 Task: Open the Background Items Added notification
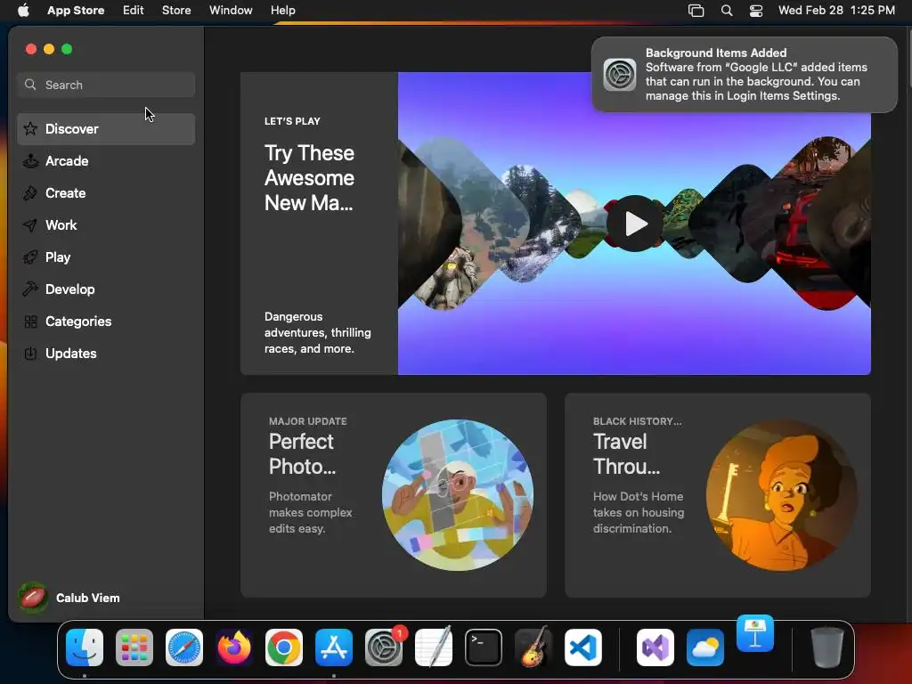coord(745,75)
